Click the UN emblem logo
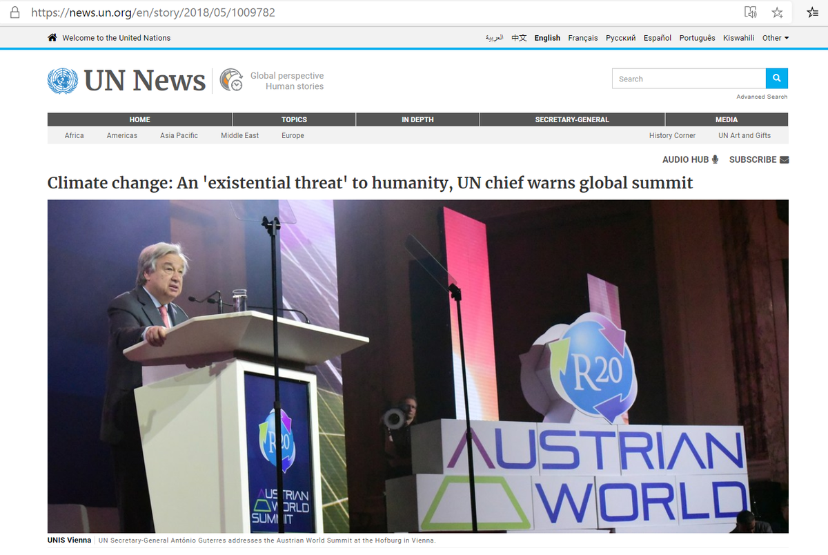 (x=63, y=81)
